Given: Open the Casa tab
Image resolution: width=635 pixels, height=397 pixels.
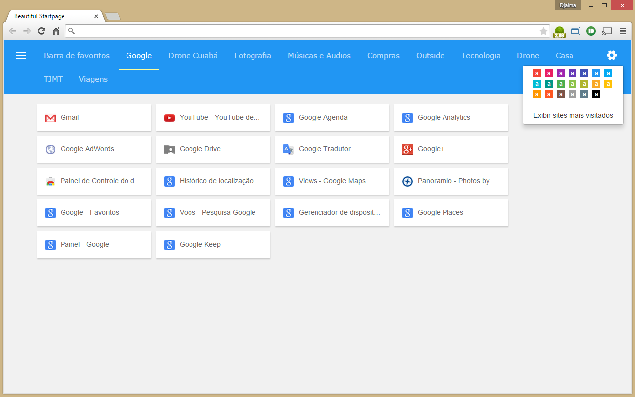Looking at the screenshot, I should (x=565, y=56).
